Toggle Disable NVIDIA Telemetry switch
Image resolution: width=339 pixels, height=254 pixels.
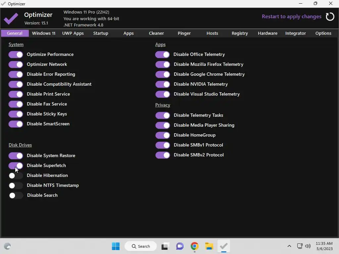163,84
